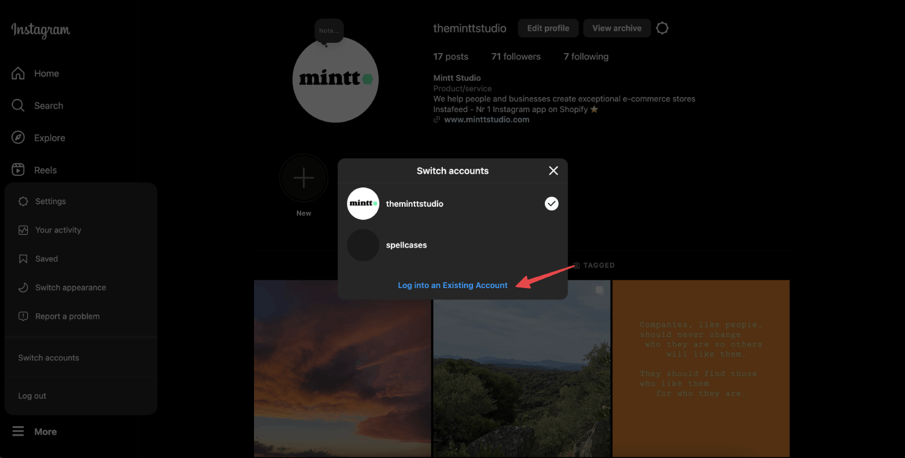The height and width of the screenshot is (458, 905).
Task: Click the Settings gear next to View archive
Action: (x=662, y=28)
